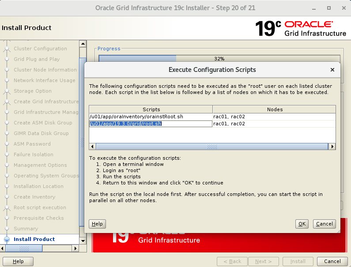Click the Scripts column header
Viewport: 351px width, 267px height.
pos(151,109)
